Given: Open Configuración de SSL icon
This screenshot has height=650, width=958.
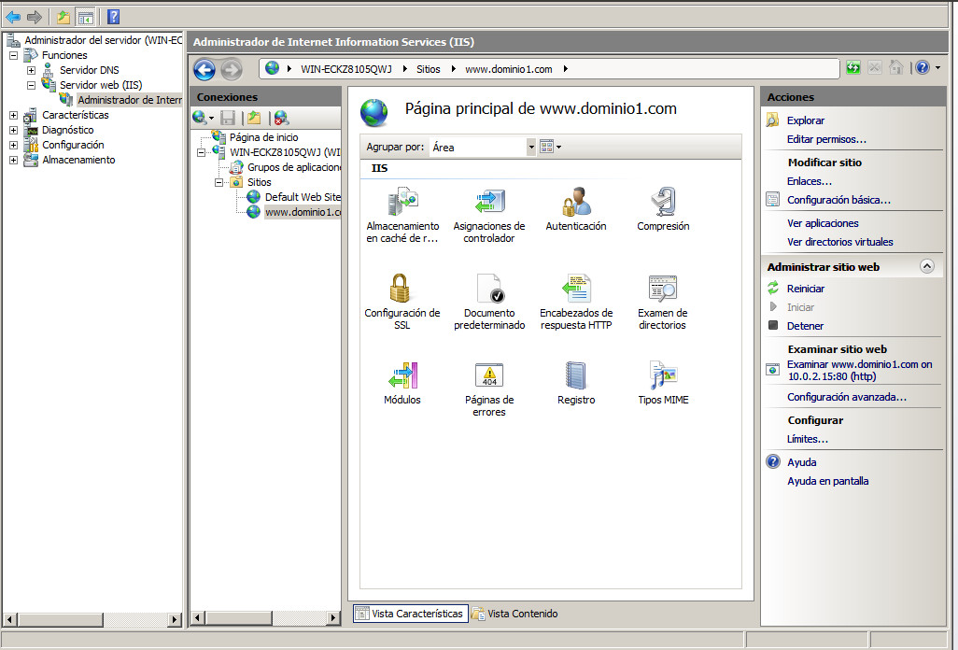Looking at the screenshot, I should click(x=402, y=290).
